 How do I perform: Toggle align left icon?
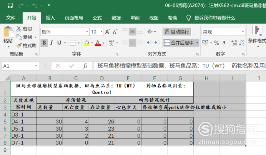[125, 42]
